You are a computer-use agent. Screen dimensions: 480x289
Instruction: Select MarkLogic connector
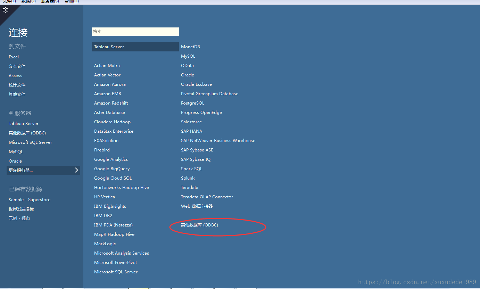(x=105, y=244)
